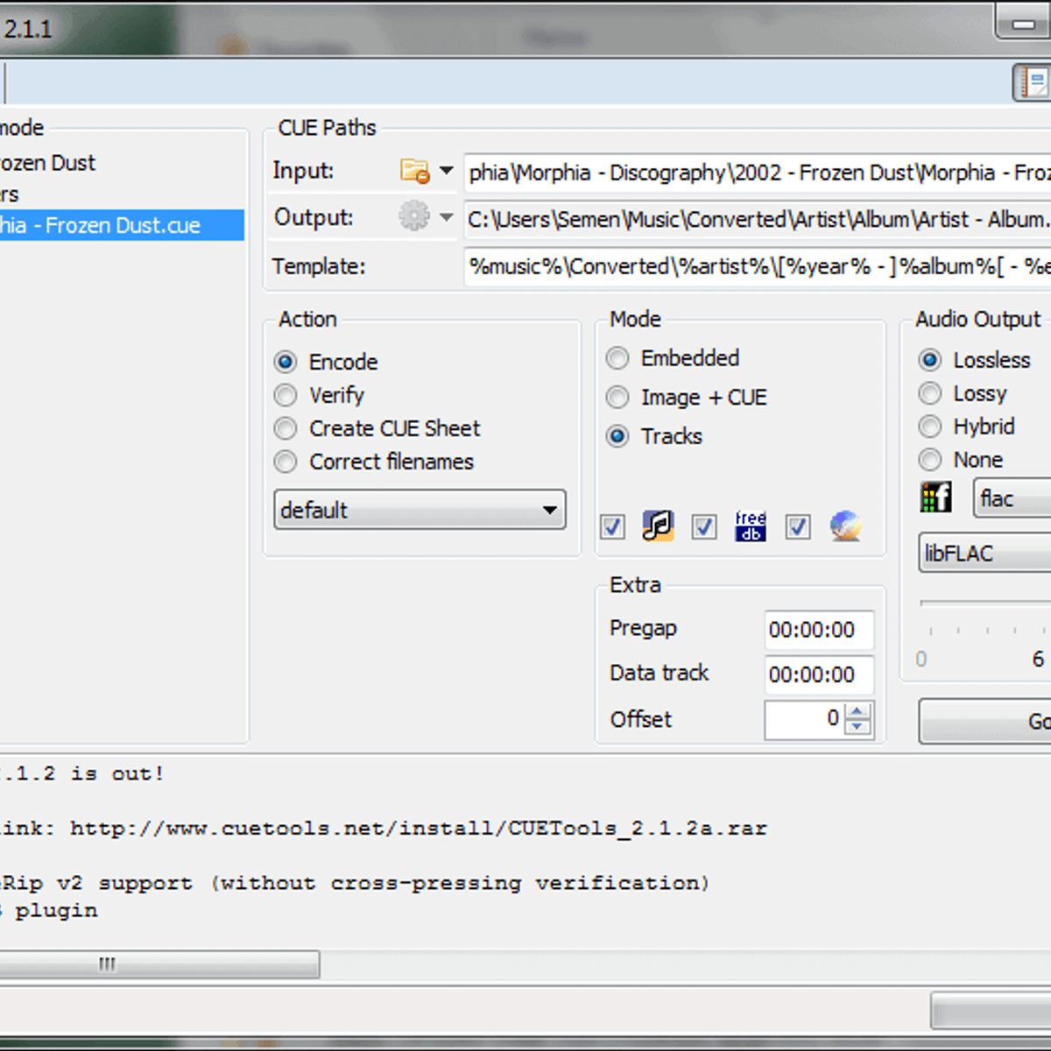Toggle the checkbox beside freedb icon
This screenshot has height=1051, width=1051.
tap(704, 527)
